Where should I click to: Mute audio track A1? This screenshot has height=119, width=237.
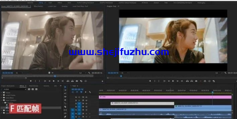[86, 113]
